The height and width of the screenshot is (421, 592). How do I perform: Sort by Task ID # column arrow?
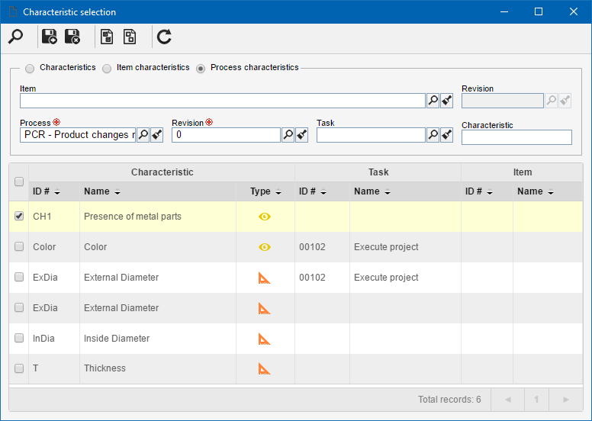point(323,192)
